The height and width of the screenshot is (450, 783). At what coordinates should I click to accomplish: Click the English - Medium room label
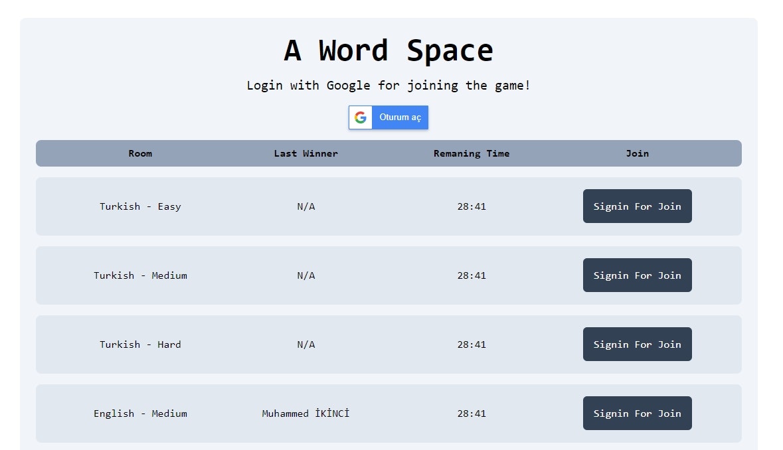pos(140,413)
